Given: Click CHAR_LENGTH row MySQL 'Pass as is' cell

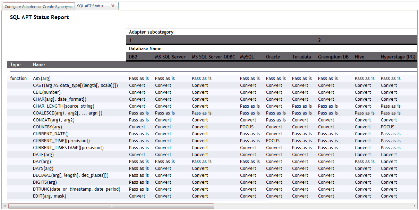Looking at the screenshot, I should pos(250,106).
